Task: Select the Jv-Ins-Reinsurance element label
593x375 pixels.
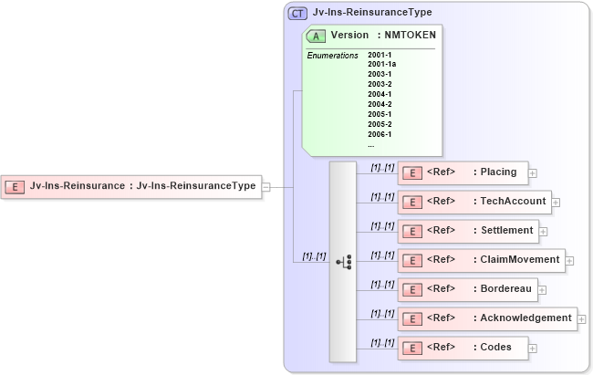Action: tap(142, 186)
